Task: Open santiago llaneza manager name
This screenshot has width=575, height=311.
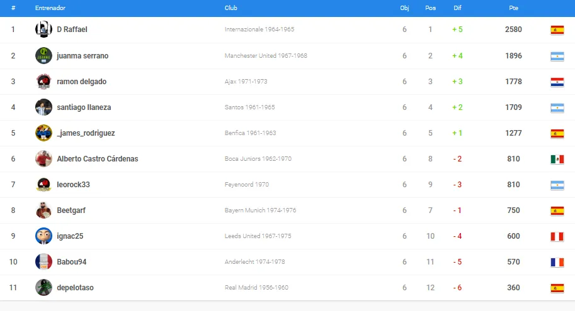Action: pos(84,107)
